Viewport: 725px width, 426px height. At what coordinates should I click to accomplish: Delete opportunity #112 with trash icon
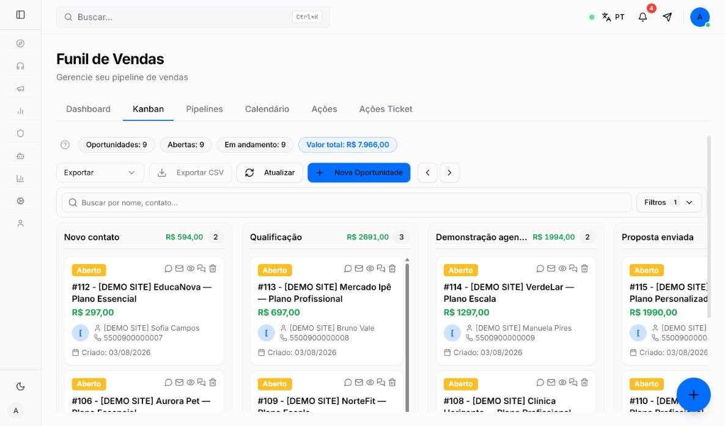pyautogui.click(x=213, y=268)
